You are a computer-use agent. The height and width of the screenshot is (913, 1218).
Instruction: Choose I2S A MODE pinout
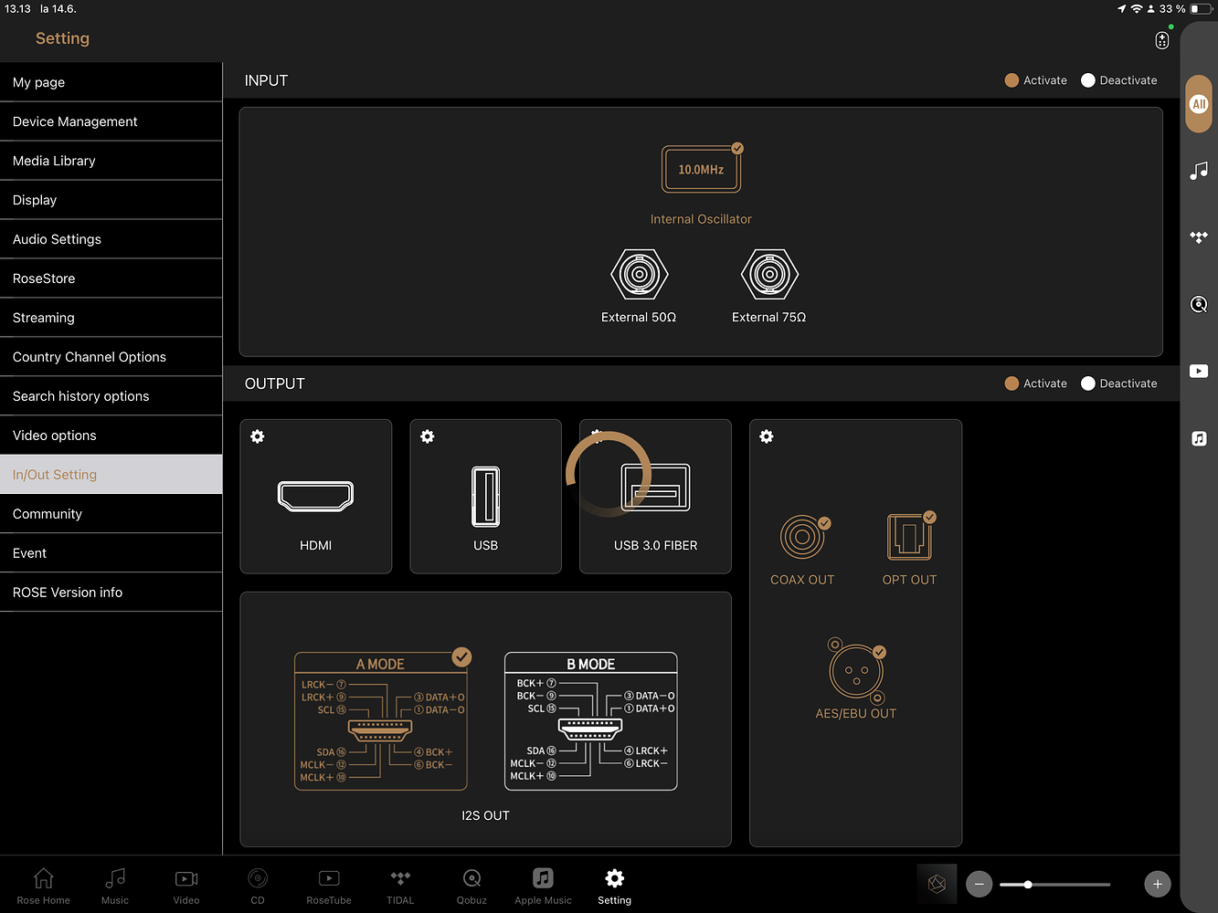(381, 721)
